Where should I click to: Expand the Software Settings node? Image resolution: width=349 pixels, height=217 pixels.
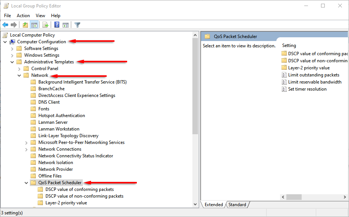[12, 48]
